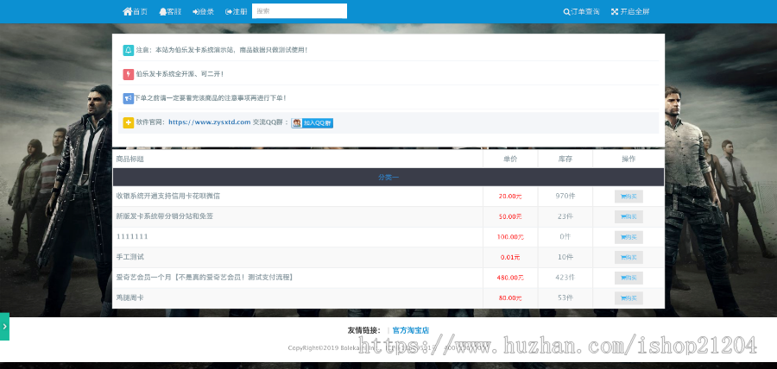The height and width of the screenshot is (369, 777).
Task: Go to 首页 home in navbar
Action: (x=135, y=11)
